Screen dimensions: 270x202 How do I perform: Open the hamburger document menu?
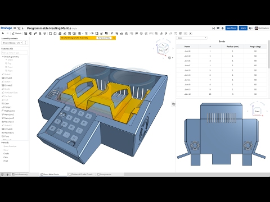click(x=15, y=28)
